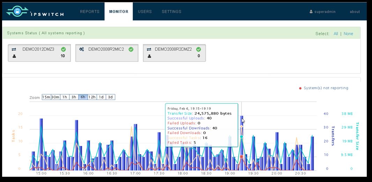The image size is (372, 182).
Task: Set chart zoom to 3d
Action: click(110, 97)
